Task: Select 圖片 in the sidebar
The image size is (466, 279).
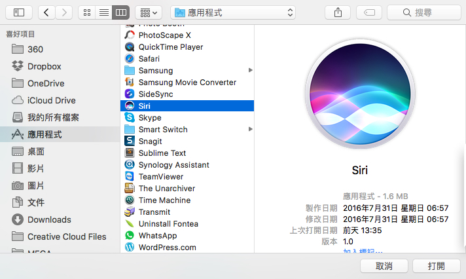Action: click(60, 185)
